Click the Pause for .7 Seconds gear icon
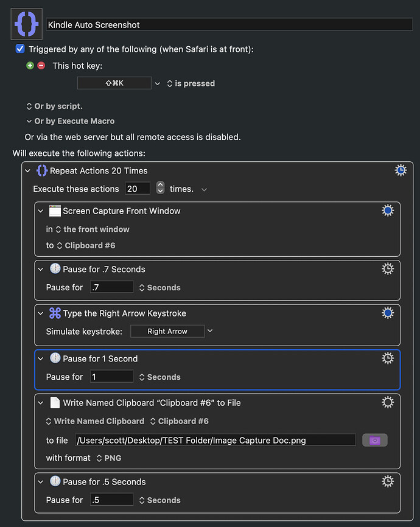This screenshot has width=420, height=527. pos(388,269)
